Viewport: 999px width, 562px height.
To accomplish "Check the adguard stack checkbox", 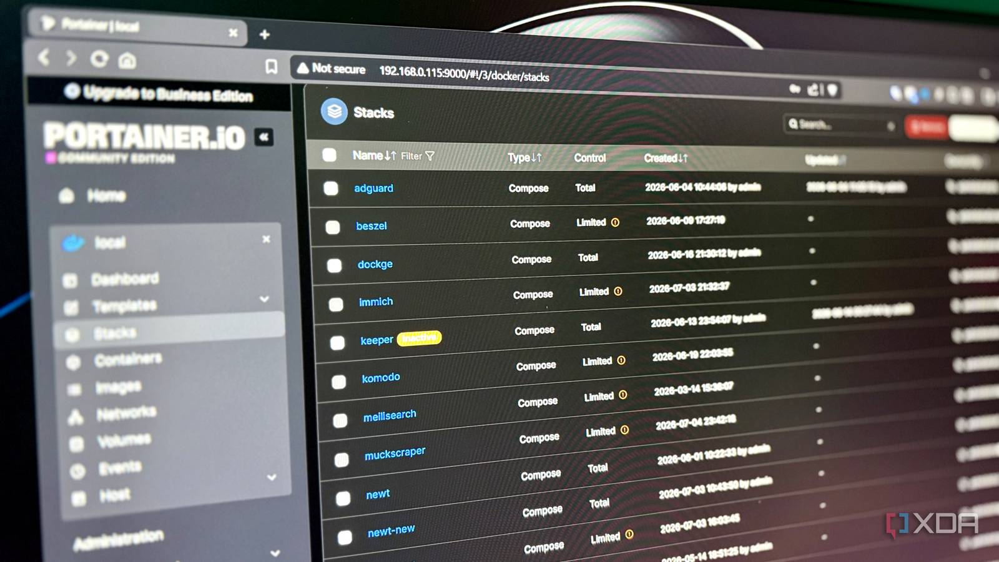I will 331,188.
